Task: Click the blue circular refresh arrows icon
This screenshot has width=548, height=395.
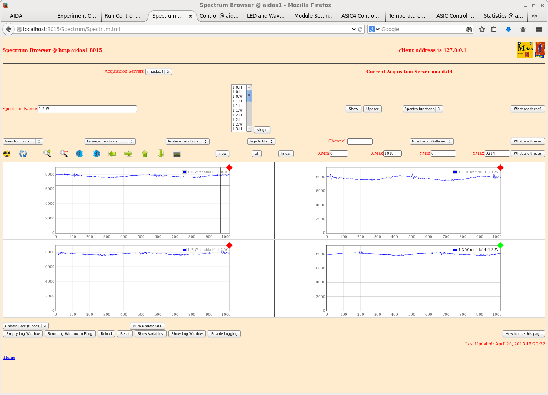Action: coord(23,154)
